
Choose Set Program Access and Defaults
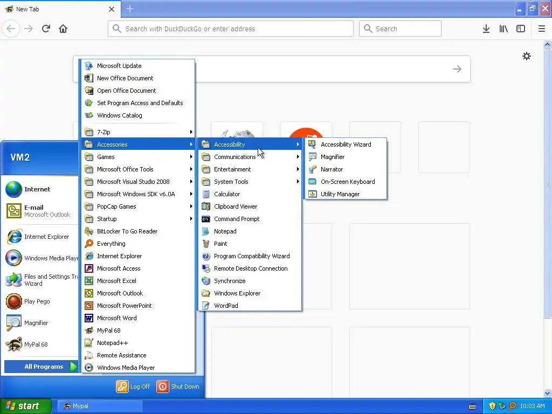click(138, 103)
